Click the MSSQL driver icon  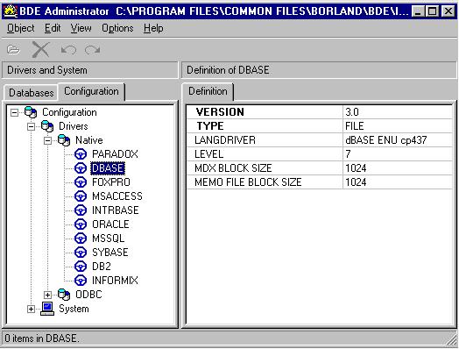[81, 239]
